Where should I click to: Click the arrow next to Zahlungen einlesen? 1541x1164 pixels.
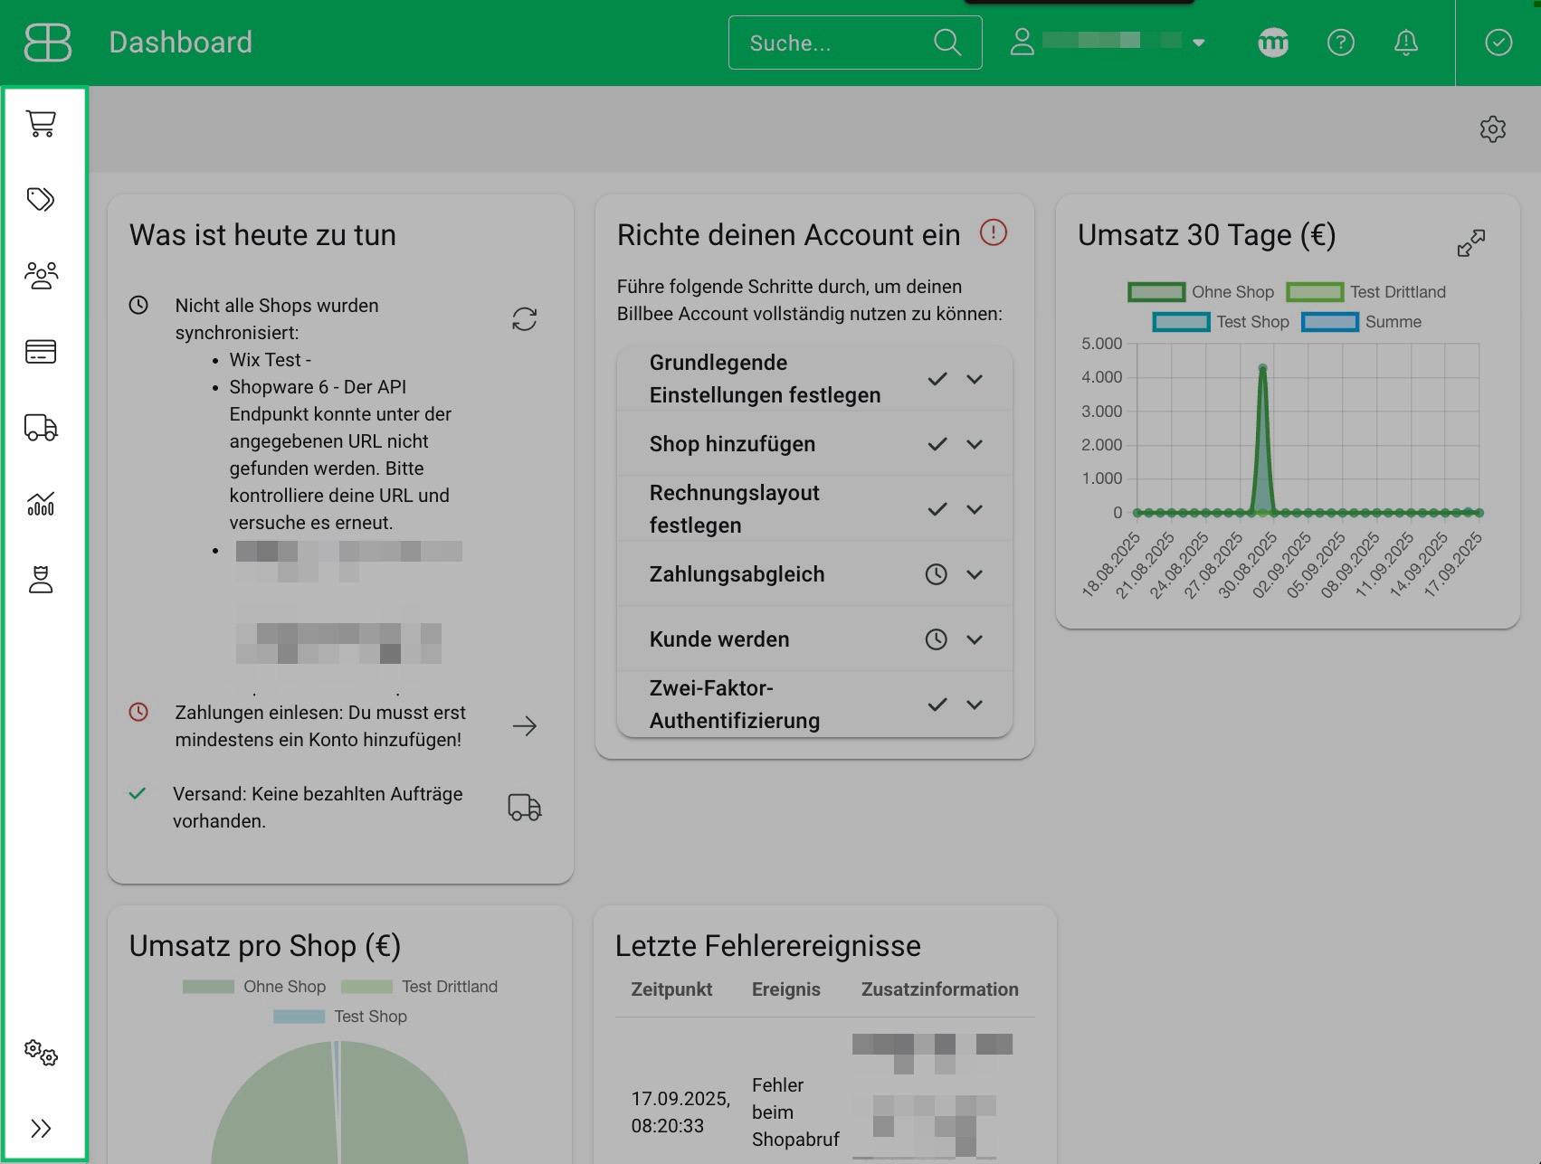(x=525, y=726)
